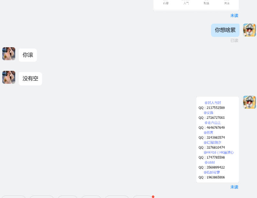Viewport: 257px width, 198px height.
Task: Click 未读 status under the stats card image
Action: click(234, 16)
